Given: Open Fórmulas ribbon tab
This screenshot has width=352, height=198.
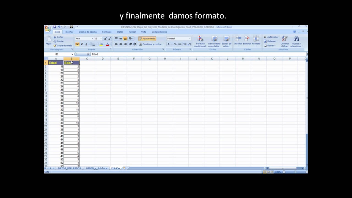Looking at the screenshot, I should point(107,32).
